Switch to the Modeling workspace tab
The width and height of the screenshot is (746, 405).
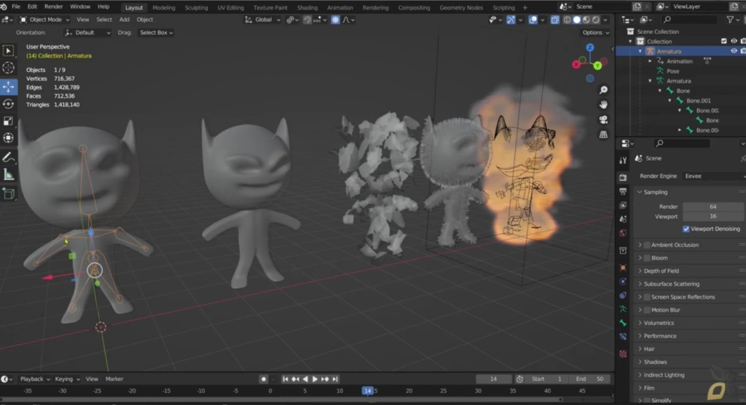(x=164, y=7)
